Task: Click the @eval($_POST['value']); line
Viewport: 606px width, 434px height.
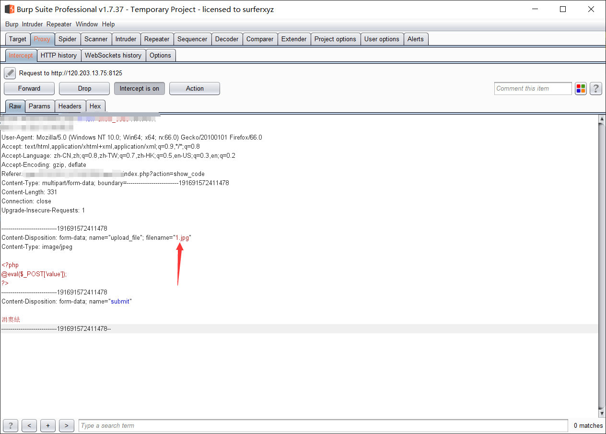Action: (34, 274)
